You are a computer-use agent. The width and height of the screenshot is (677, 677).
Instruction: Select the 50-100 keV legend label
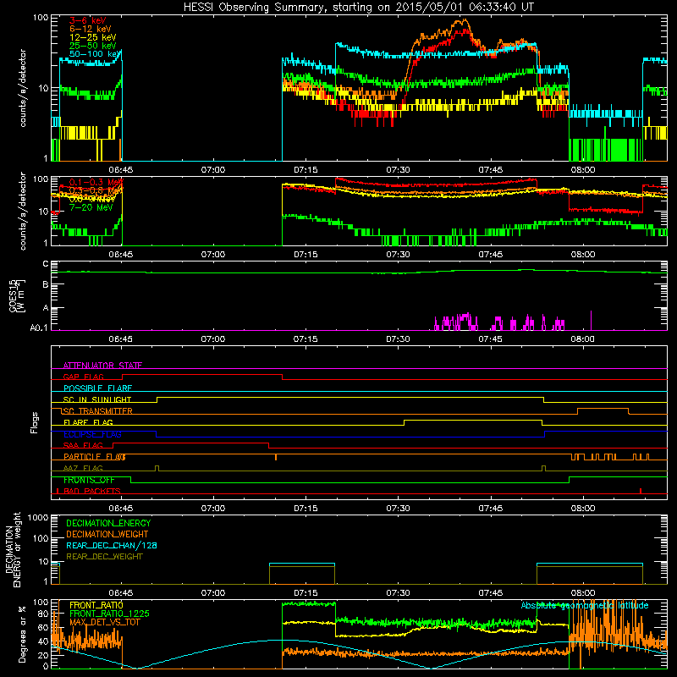(96, 54)
